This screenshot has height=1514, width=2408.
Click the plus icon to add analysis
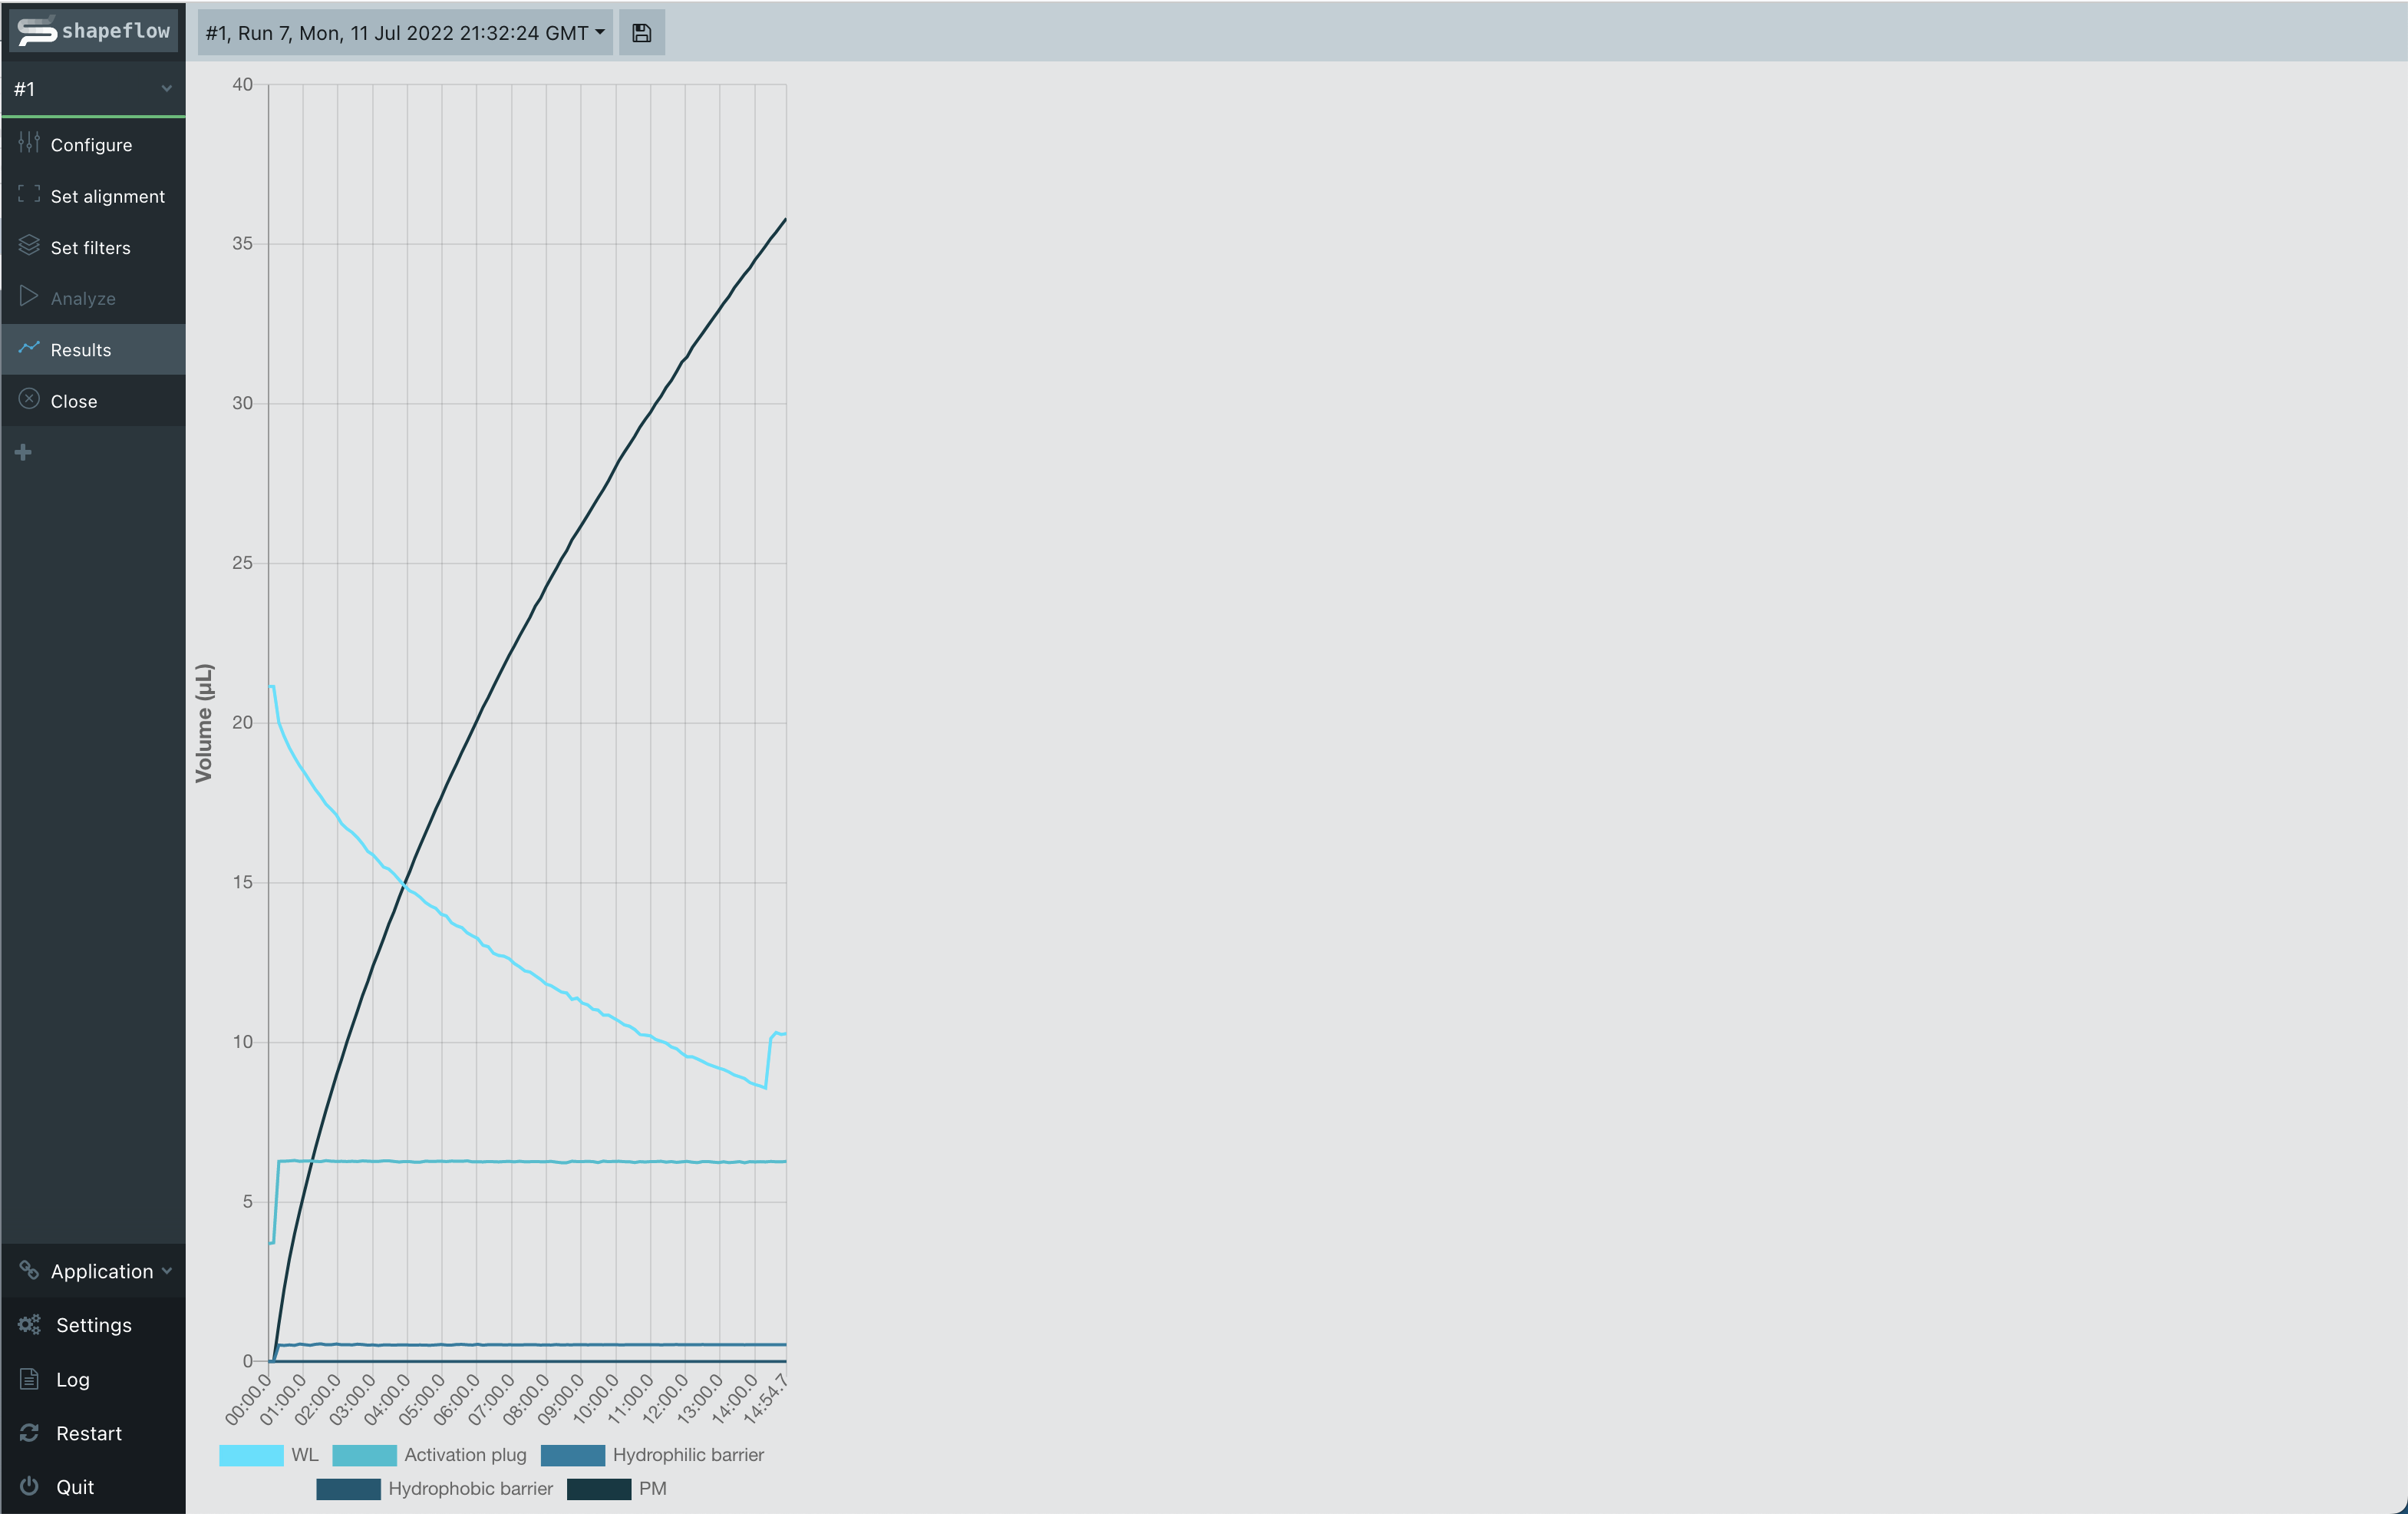pos(24,452)
